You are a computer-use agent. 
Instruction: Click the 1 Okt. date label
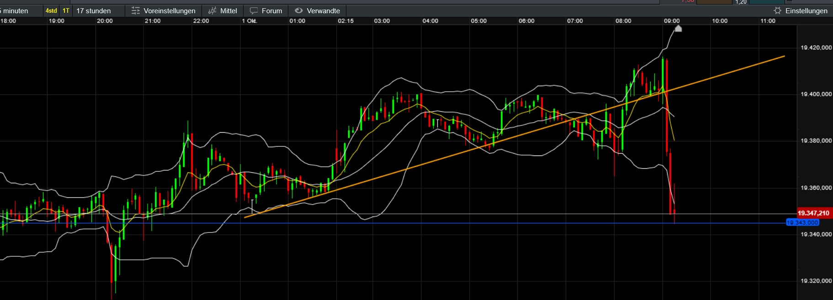click(x=249, y=21)
